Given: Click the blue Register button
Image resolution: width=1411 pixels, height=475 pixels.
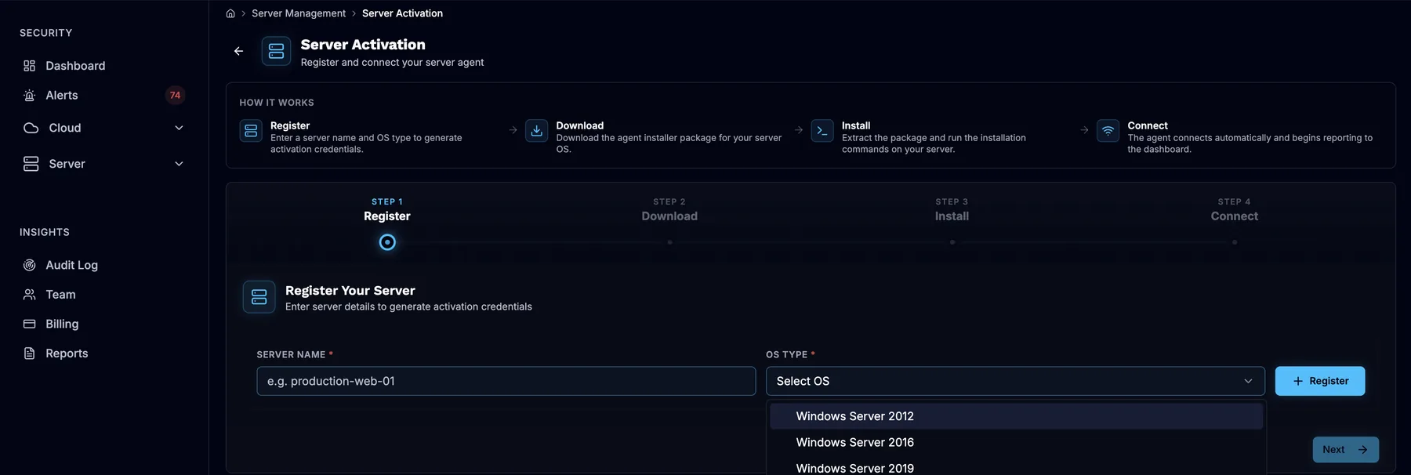Looking at the screenshot, I should point(1320,381).
